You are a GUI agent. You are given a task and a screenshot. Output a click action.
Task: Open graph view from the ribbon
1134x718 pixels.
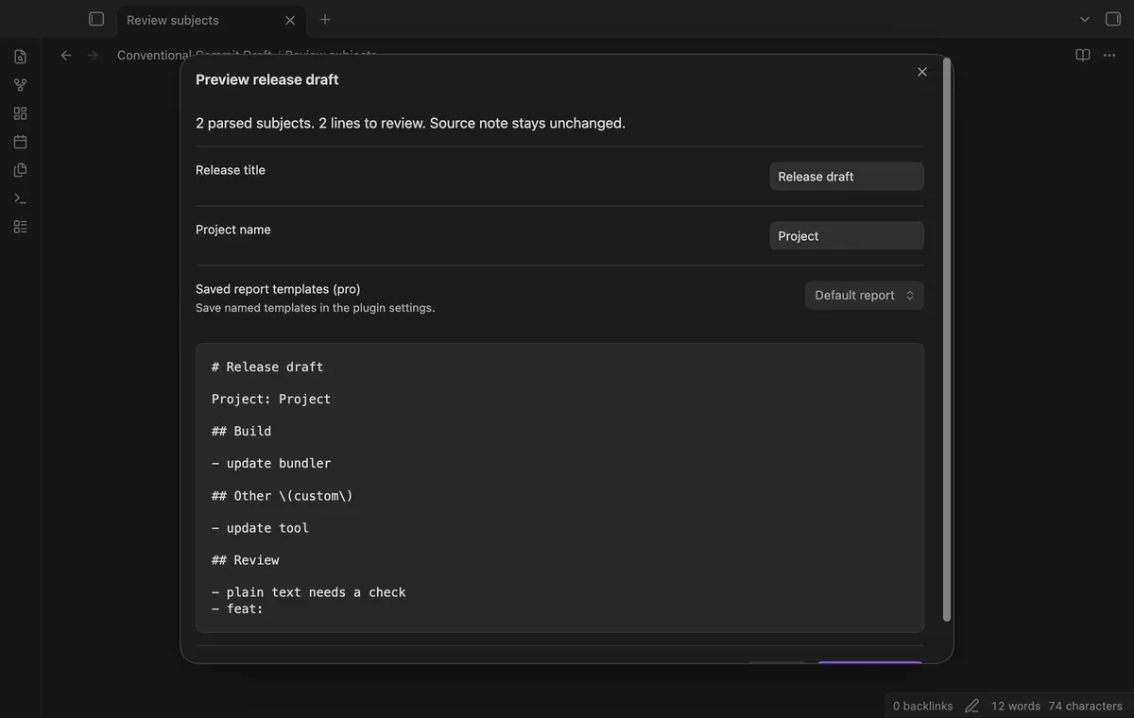click(x=20, y=85)
